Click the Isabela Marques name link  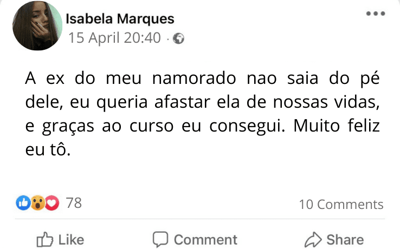tap(120, 19)
